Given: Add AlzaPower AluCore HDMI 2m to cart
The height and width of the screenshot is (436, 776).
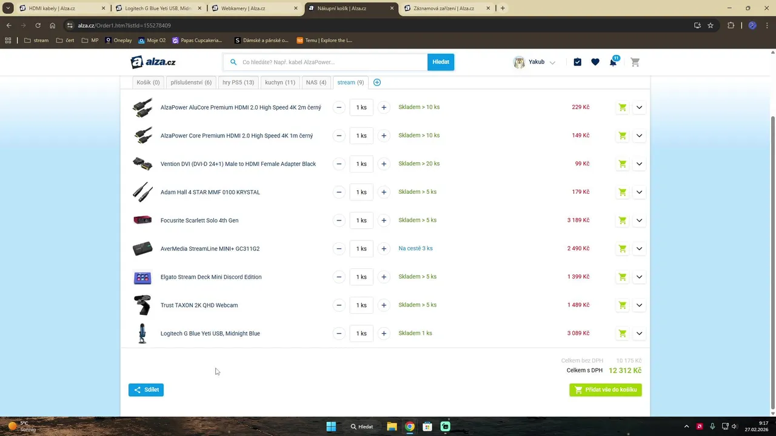Looking at the screenshot, I should (x=622, y=107).
